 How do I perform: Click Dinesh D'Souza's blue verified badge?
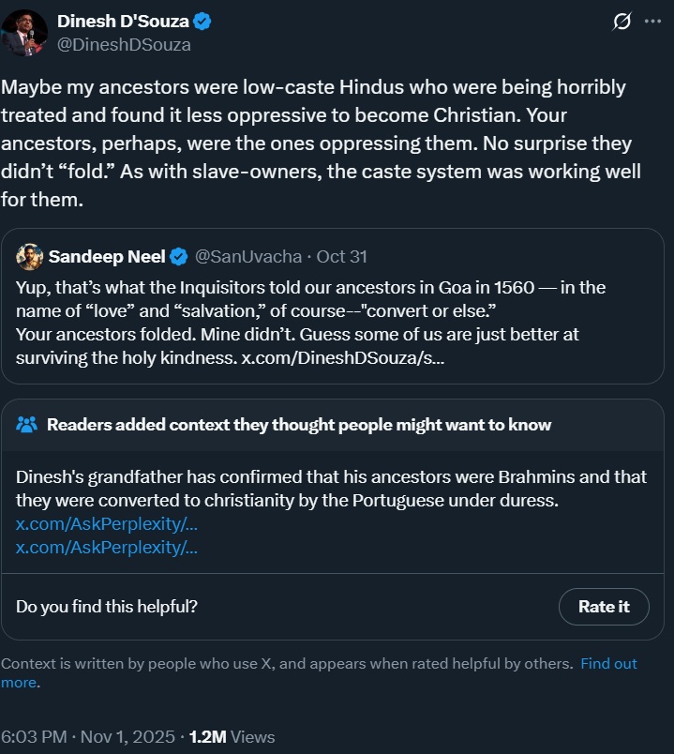[x=203, y=21]
